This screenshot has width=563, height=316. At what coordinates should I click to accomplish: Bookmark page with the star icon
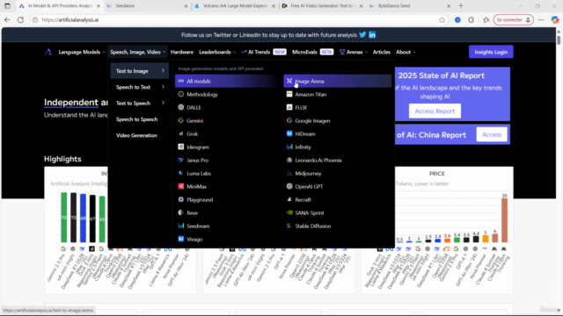[x=442, y=20]
